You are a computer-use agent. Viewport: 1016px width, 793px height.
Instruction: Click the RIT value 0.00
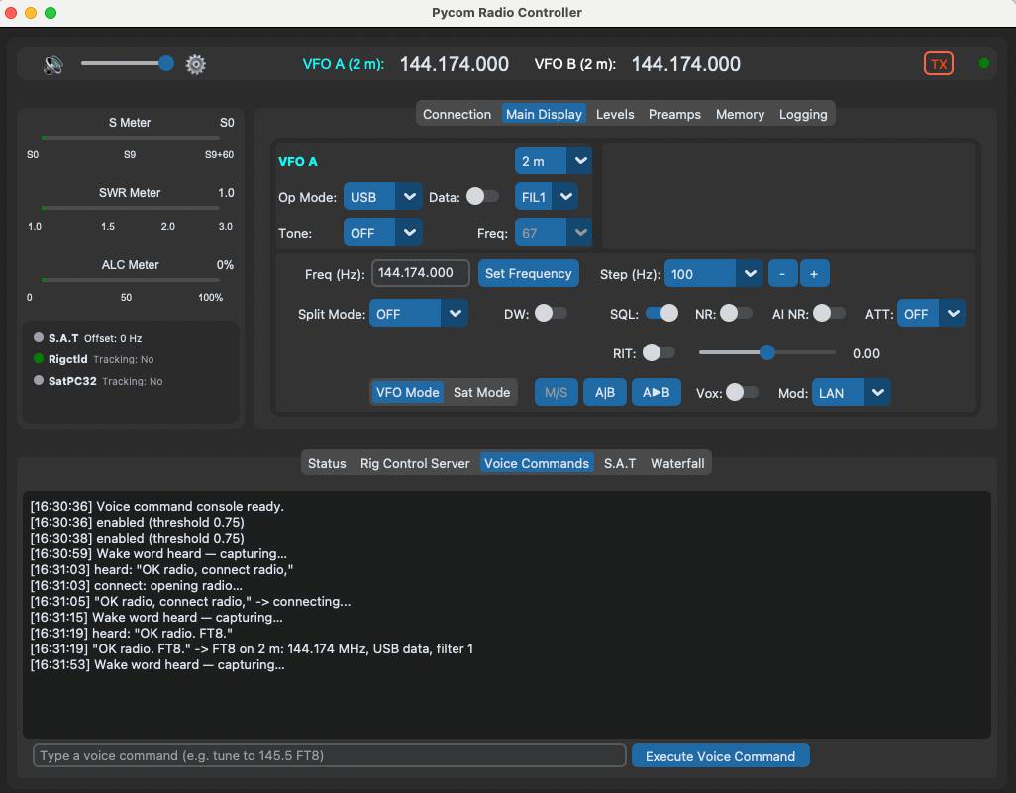pos(866,353)
